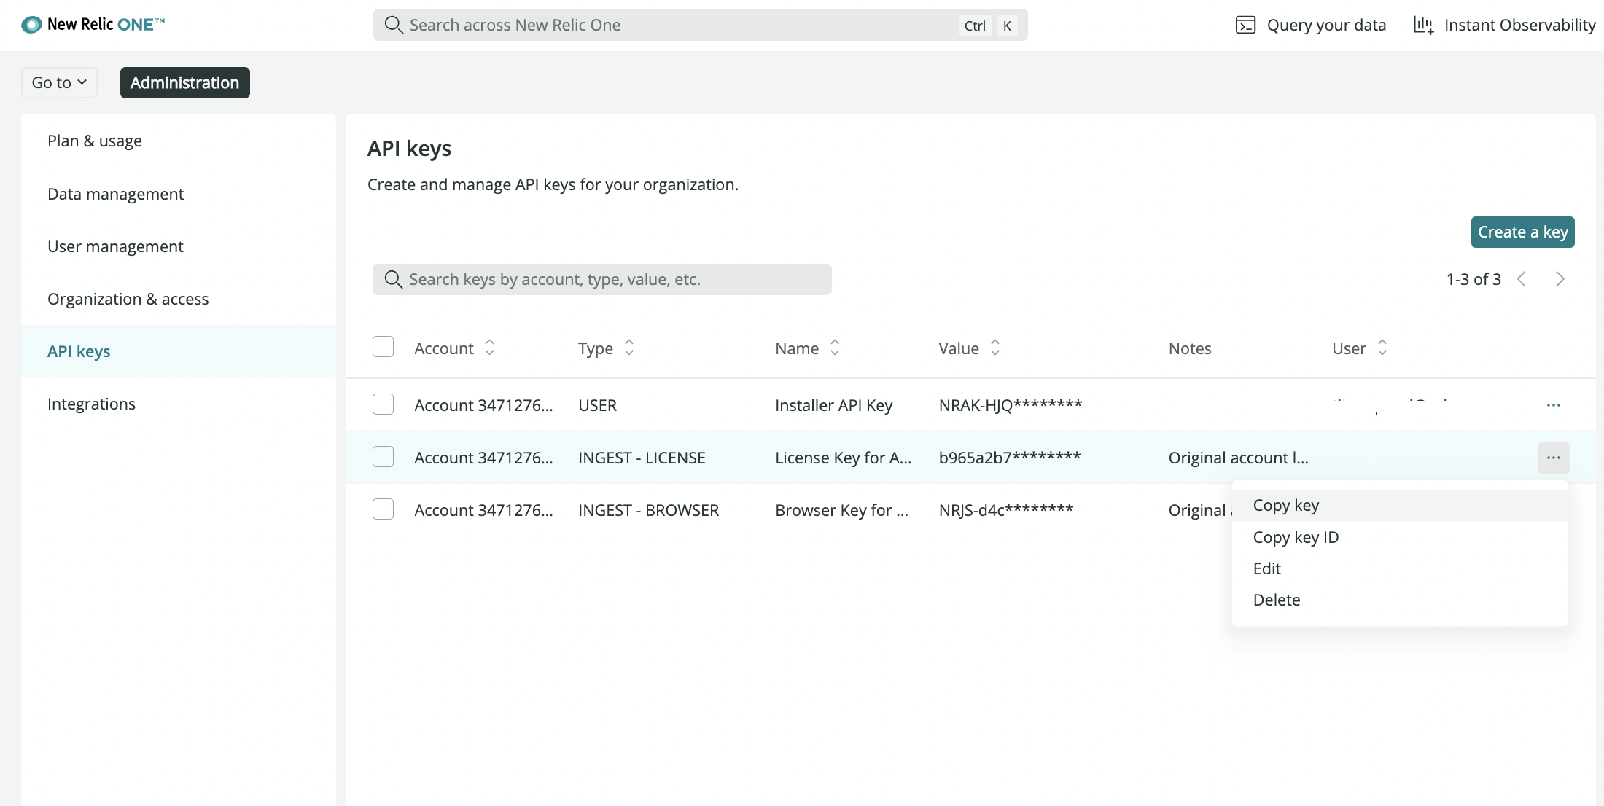The image size is (1604, 806).
Task: Open Data management section
Action: [x=179, y=194]
